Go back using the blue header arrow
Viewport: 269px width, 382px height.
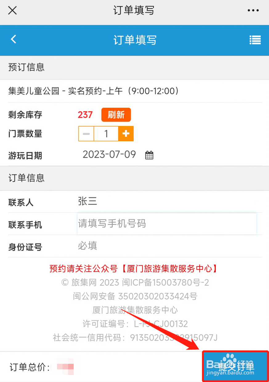point(13,39)
